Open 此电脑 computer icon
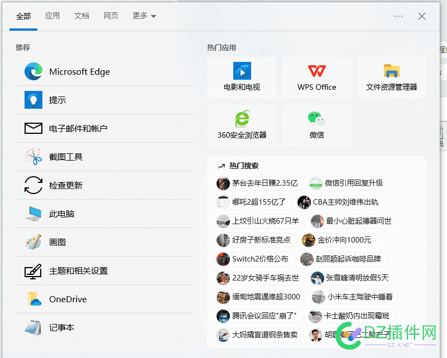 33,214
